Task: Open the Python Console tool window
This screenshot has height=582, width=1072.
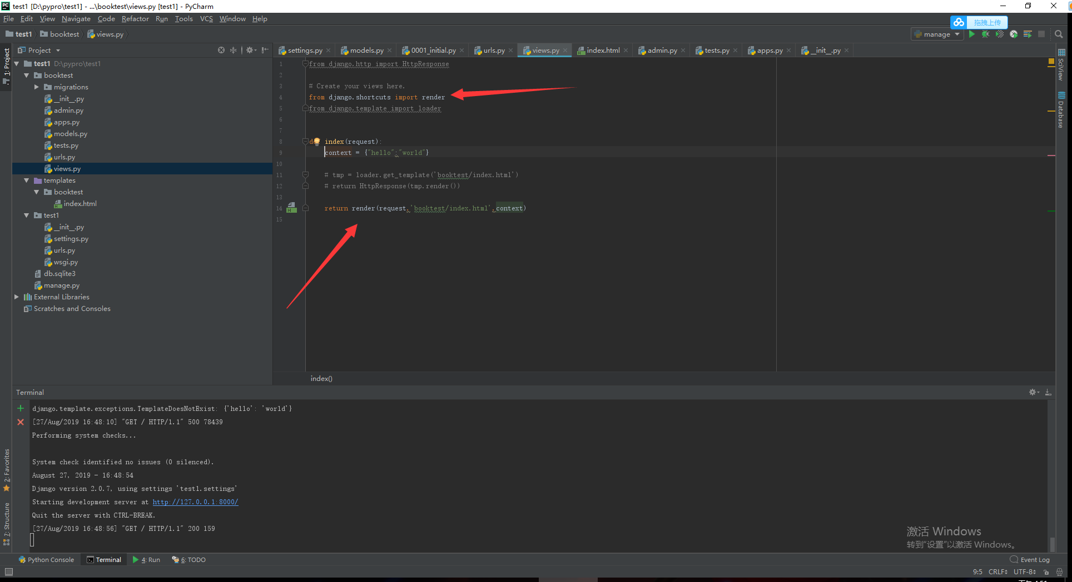Action: 46,560
